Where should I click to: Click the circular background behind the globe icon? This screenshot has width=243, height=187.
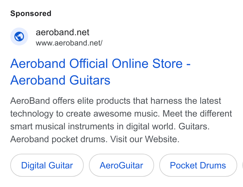(19, 37)
